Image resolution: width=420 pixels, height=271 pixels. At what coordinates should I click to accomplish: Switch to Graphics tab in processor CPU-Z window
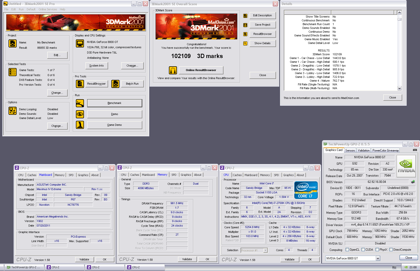pos(289,175)
